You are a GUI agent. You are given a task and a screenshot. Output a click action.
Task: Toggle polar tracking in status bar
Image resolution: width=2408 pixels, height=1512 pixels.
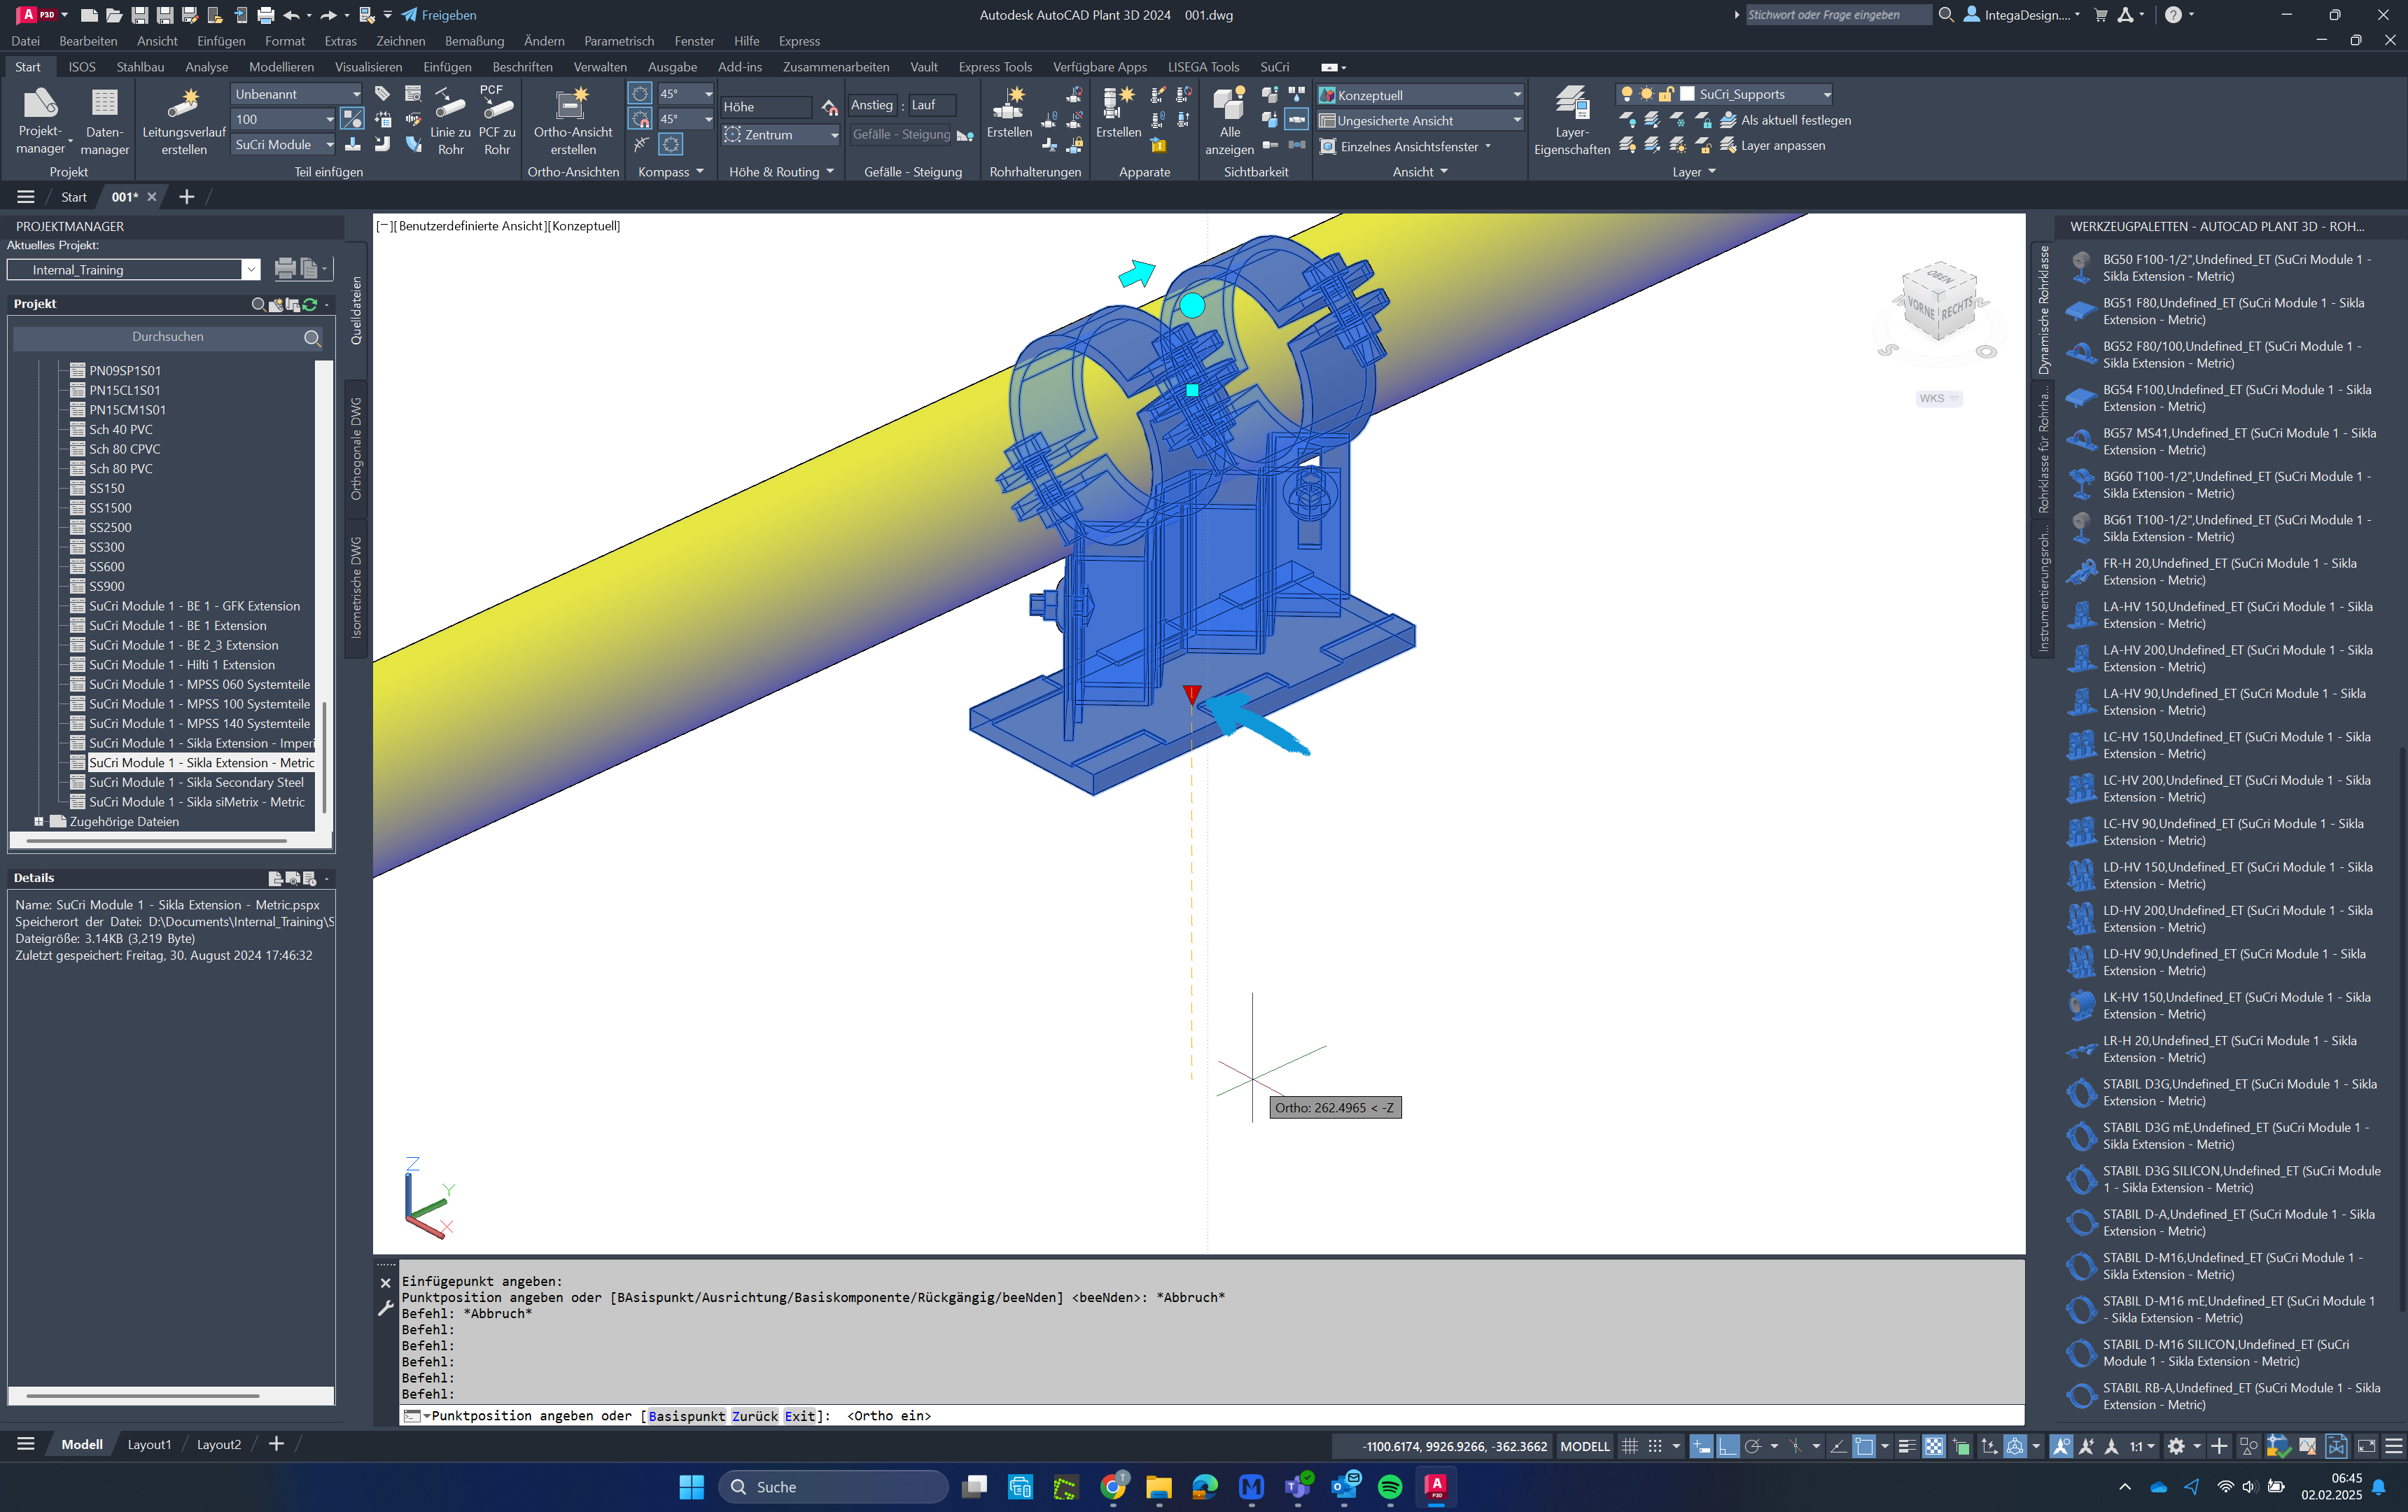coord(1753,1446)
